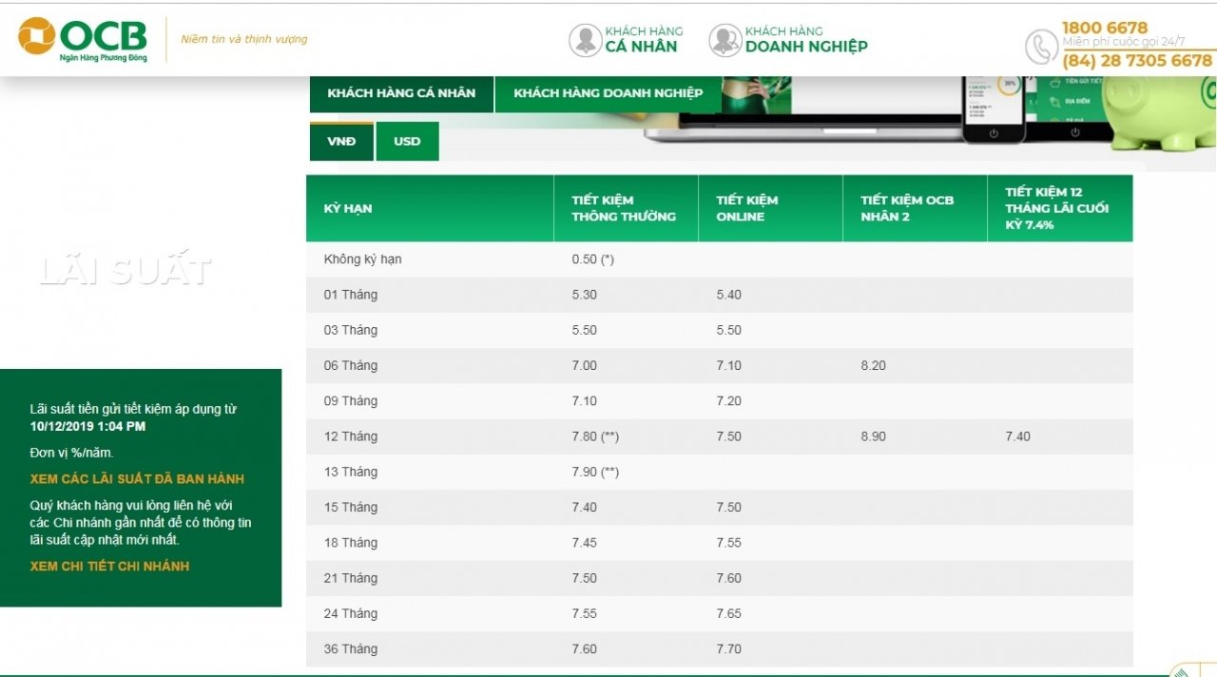The height and width of the screenshot is (677, 1217).
Task: Select the KHÁCH HÀNG DOANH NGHIỆP tab
Action: click(x=608, y=93)
